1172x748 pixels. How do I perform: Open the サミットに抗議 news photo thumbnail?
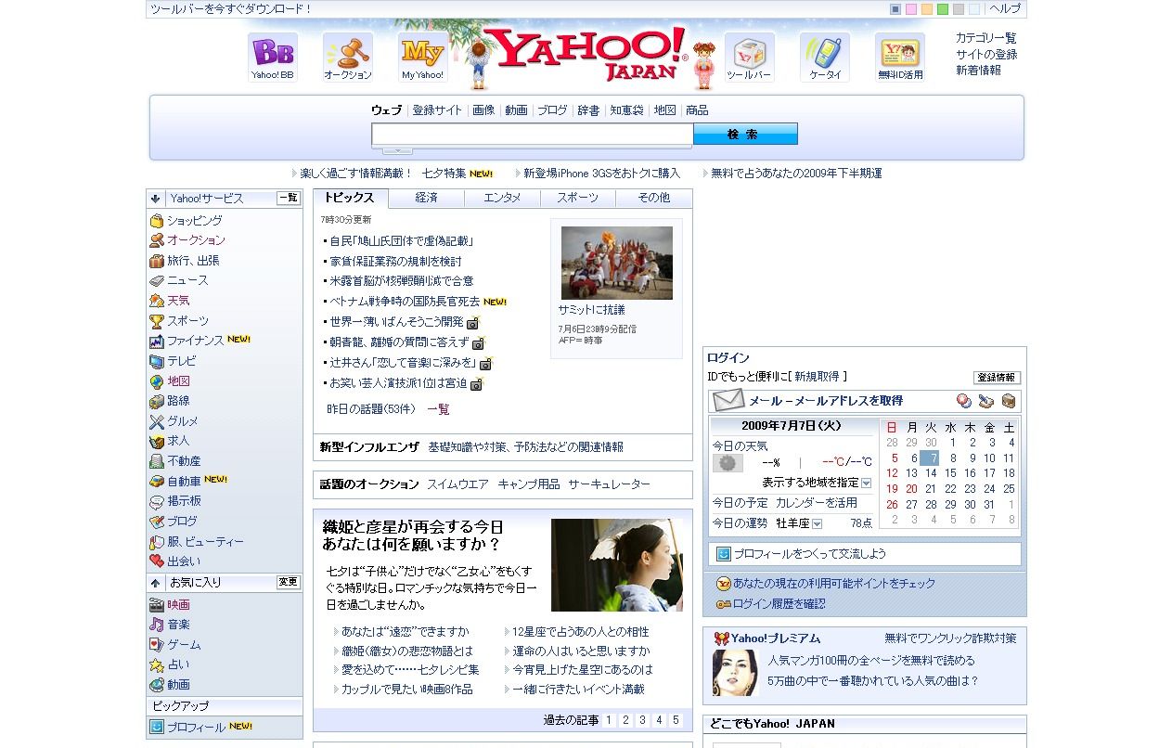[617, 263]
